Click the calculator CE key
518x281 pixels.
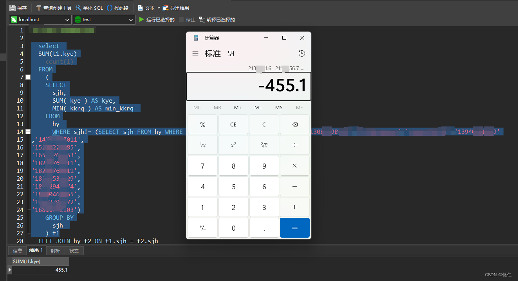coord(233,124)
